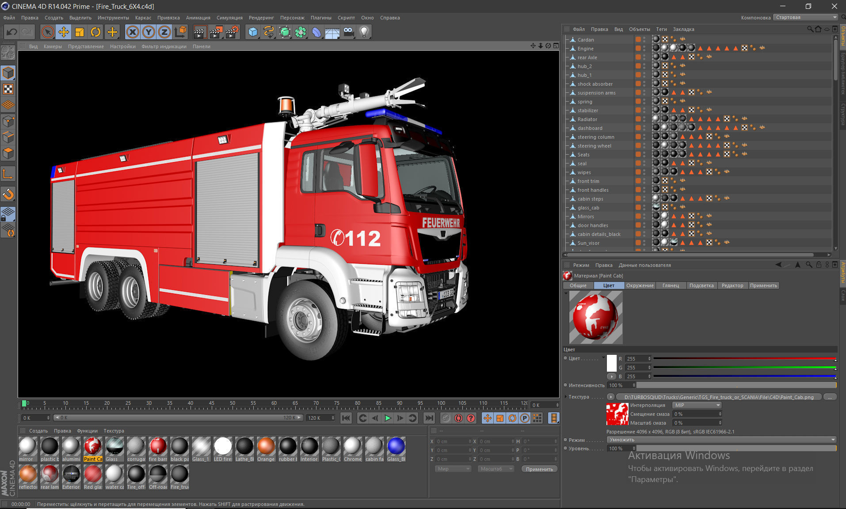846x509 pixels.
Task: Open the Интерполяция MIP dropdown
Action: point(697,405)
